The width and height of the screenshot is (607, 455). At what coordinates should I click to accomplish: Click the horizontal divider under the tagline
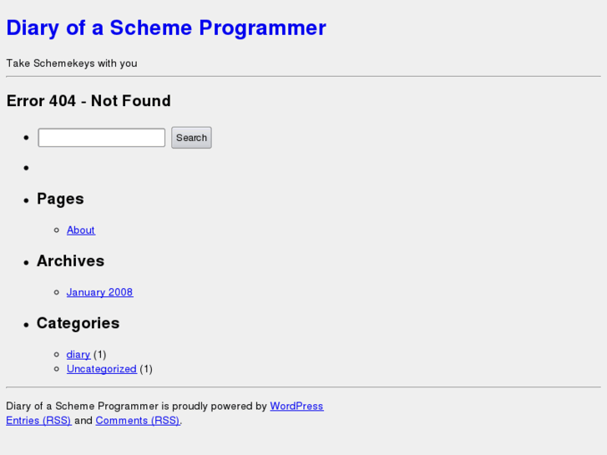coord(303,77)
